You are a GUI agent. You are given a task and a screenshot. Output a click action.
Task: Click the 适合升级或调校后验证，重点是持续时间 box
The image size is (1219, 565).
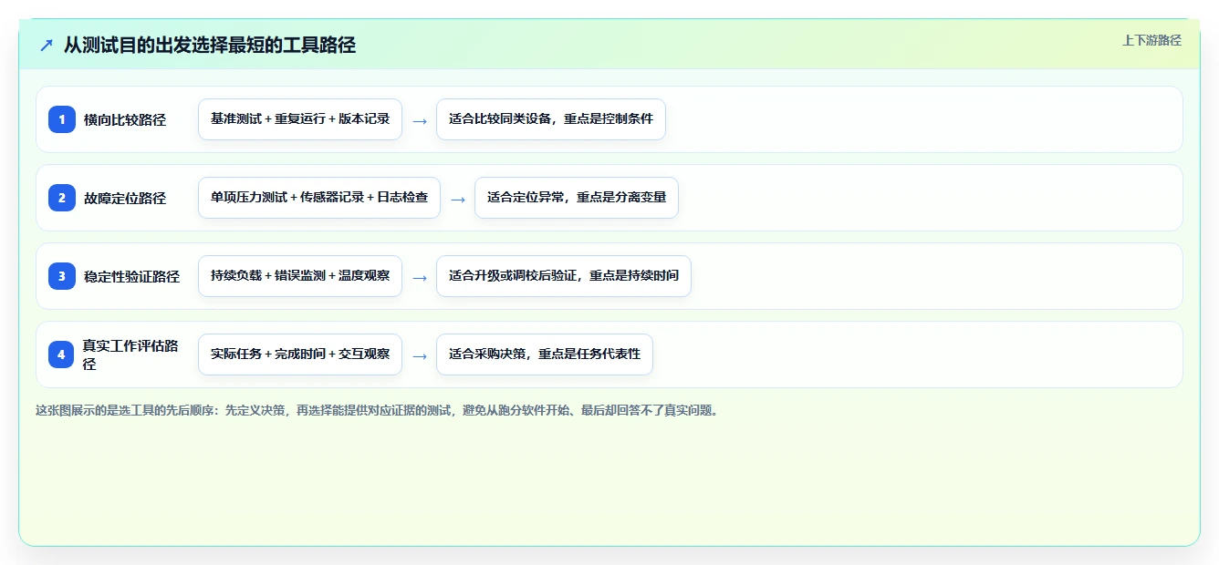coord(564,276)
